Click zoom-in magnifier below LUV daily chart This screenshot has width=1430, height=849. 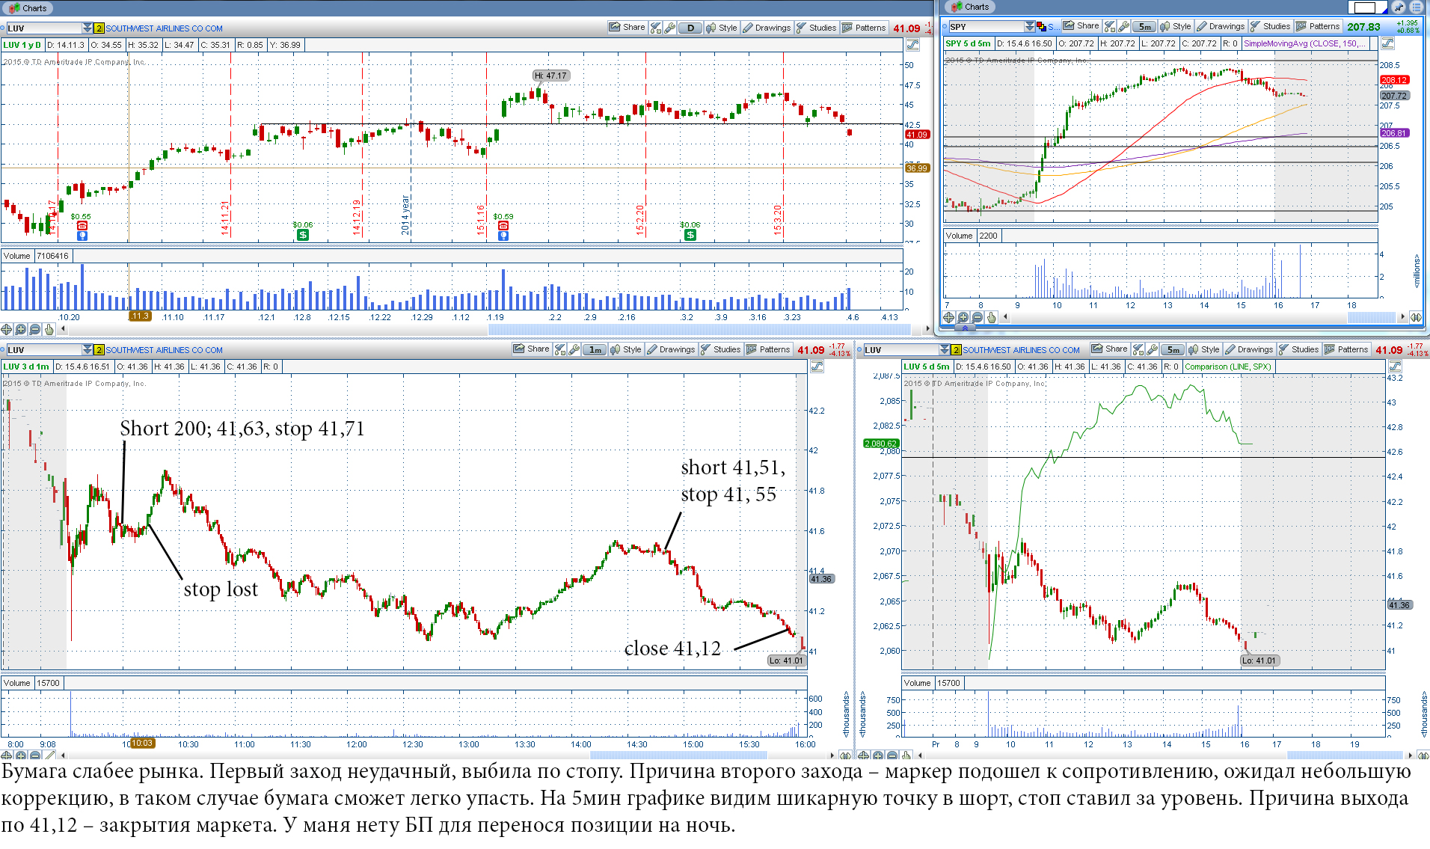tap(21, 329)
